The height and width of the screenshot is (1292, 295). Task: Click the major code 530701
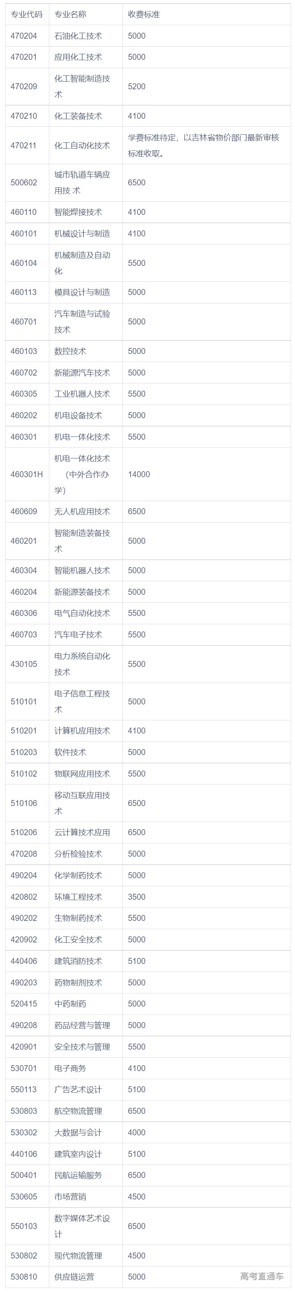23,1068
